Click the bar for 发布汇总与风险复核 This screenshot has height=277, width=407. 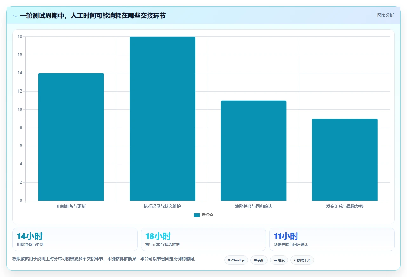pos(345,160)
